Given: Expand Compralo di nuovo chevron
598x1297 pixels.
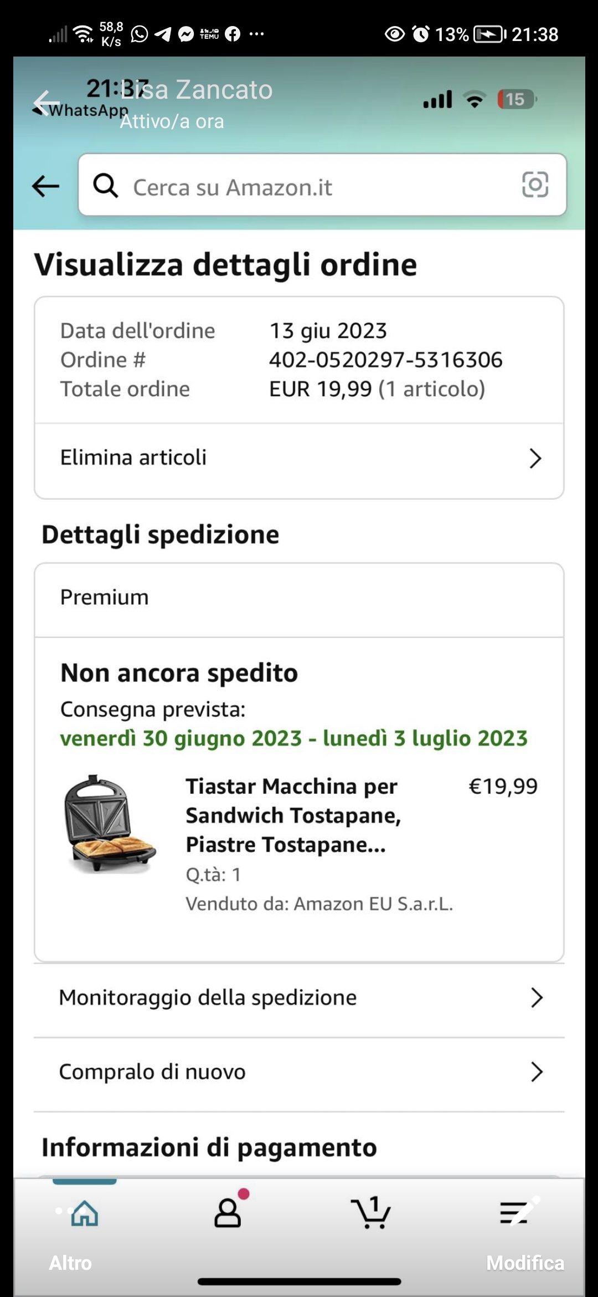Looking at the screenshot, I should (536, 1072).
